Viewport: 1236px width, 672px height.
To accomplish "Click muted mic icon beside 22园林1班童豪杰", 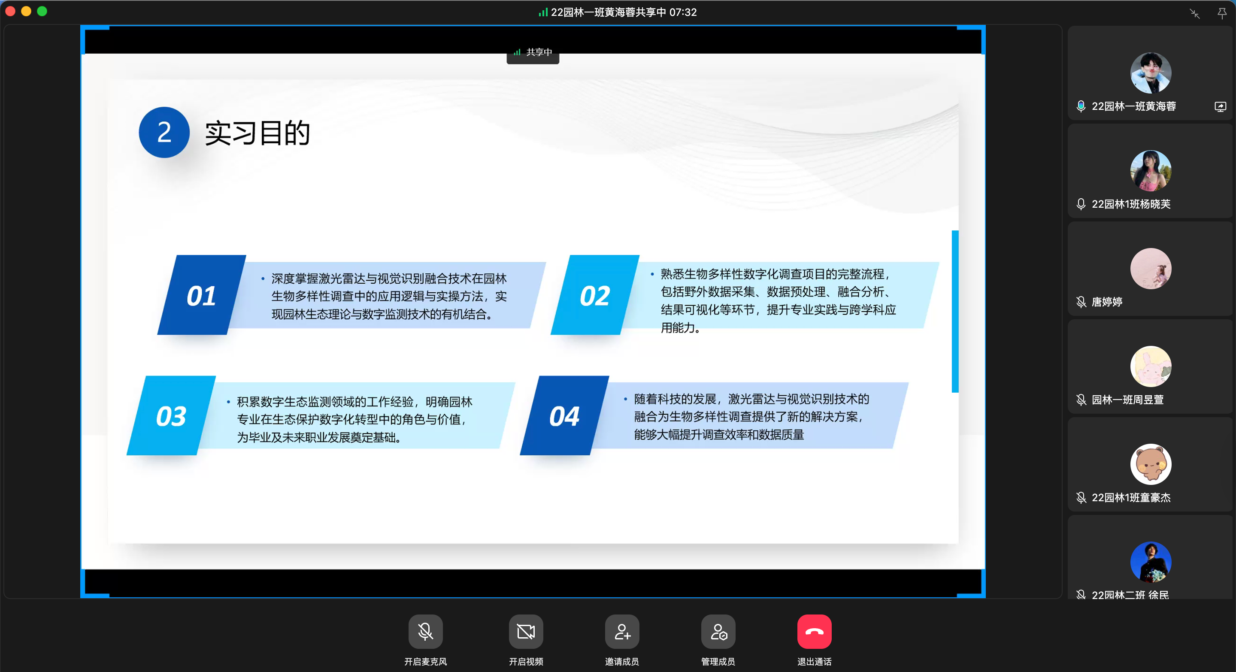I will 1081,498.
